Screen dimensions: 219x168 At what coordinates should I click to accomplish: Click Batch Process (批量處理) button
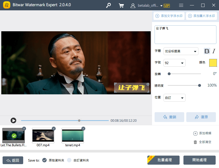(x=163, y=160)
